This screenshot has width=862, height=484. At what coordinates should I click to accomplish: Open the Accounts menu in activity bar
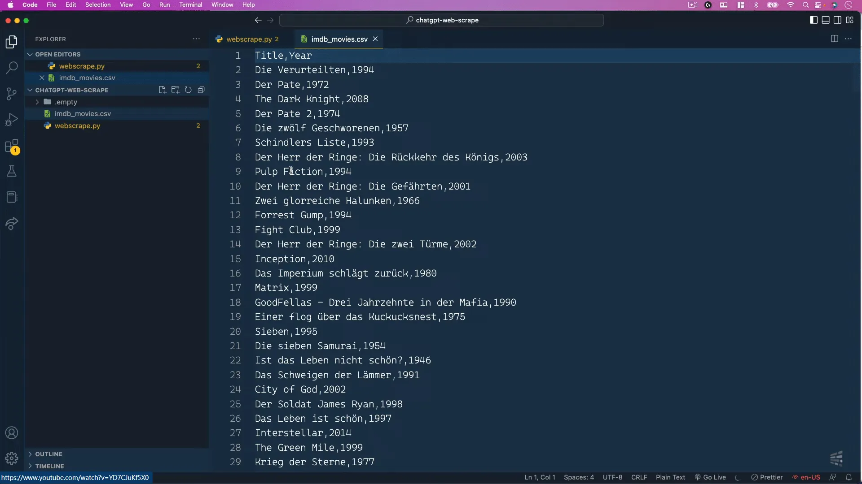(x=12, y=433)
